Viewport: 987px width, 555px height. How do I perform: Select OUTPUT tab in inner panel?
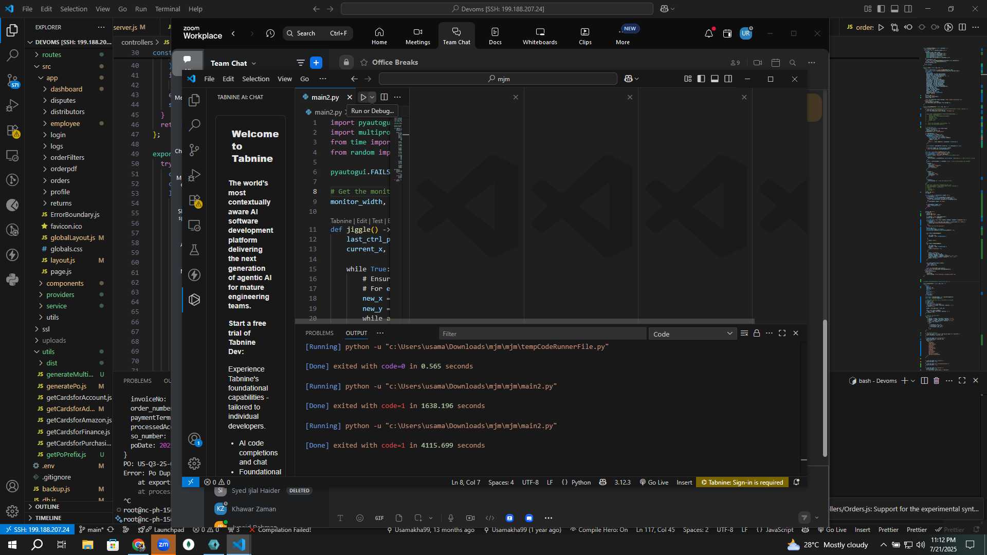point(356,333)
